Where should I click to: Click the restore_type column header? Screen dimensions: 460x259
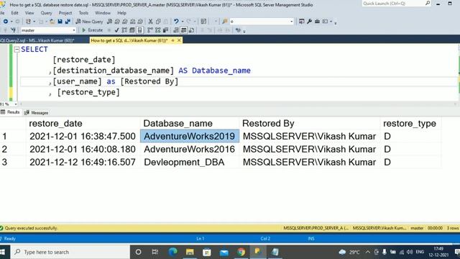[x=410, y=124]
